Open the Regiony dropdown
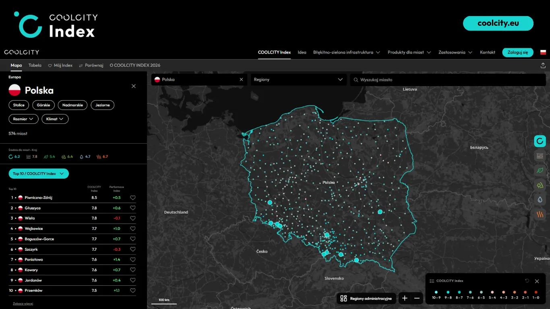 (x=298, y=80)
